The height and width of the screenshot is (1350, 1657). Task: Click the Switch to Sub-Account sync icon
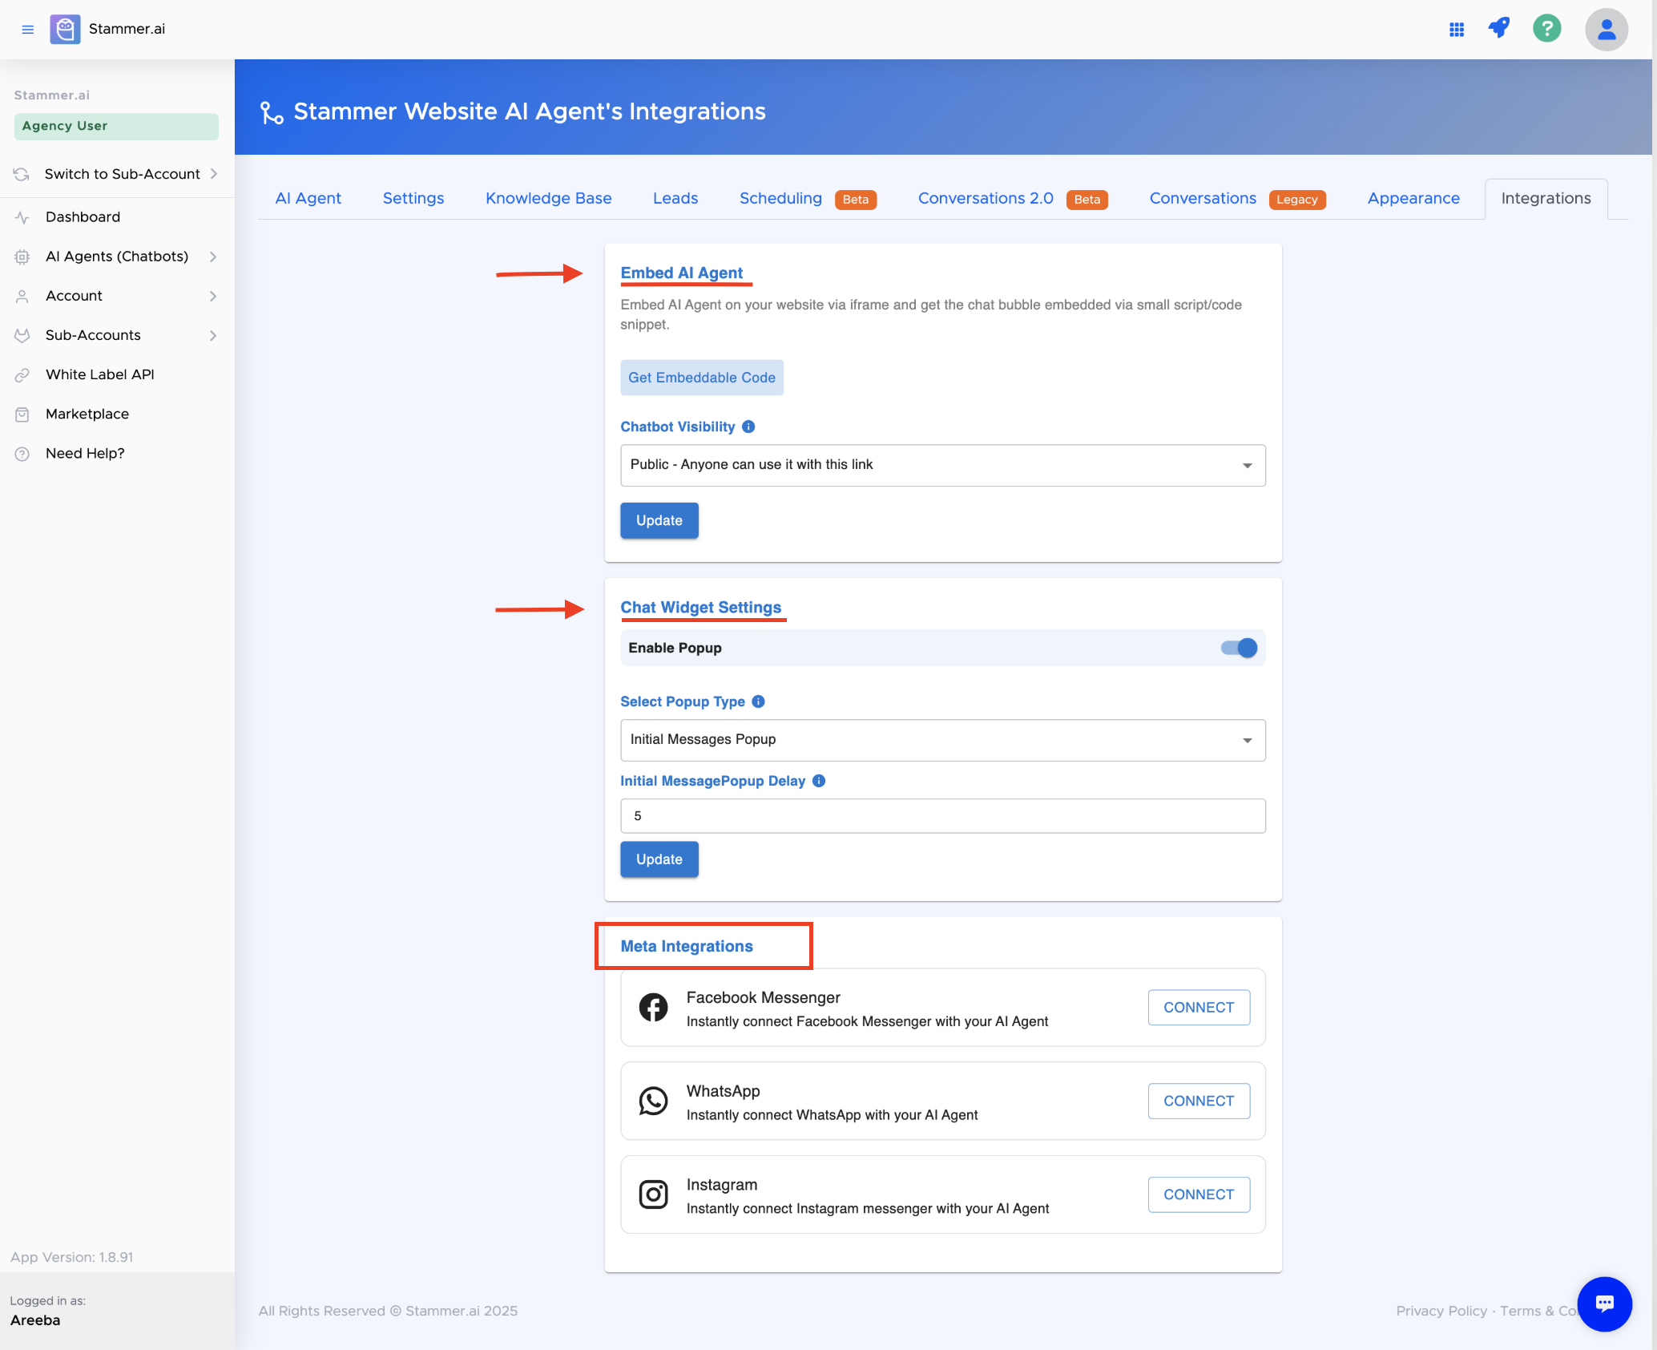click(x=22, y=174)
